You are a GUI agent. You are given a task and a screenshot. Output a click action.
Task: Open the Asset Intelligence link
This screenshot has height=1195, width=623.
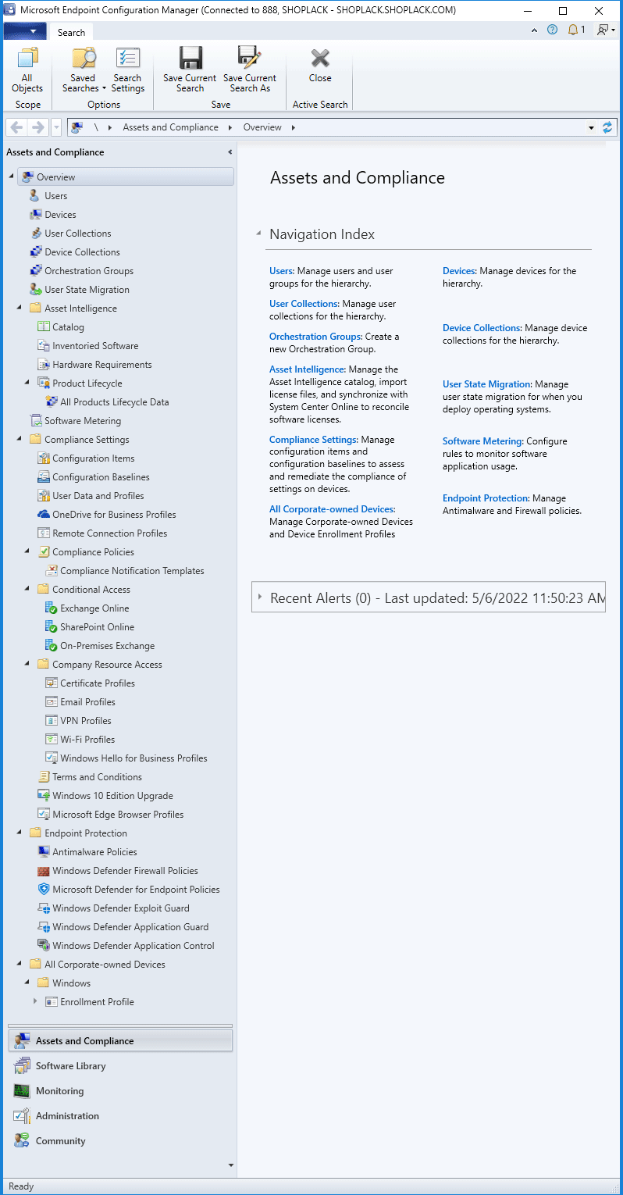point(307,369)
